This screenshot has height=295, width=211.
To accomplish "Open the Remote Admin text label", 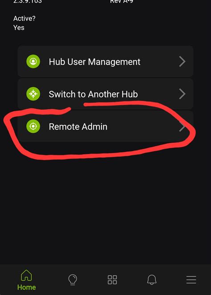I will 78,127.
